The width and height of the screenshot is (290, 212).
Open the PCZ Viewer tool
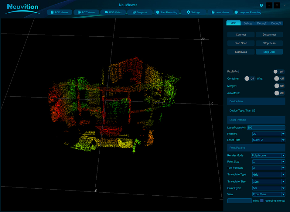[86, 12]
